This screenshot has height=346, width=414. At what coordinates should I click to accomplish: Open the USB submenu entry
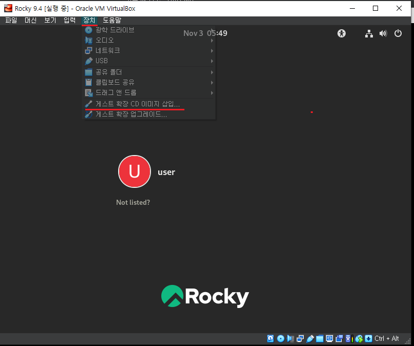(x=149, y=61)
